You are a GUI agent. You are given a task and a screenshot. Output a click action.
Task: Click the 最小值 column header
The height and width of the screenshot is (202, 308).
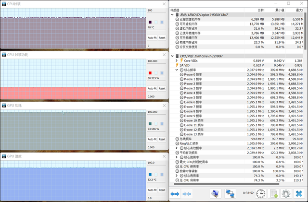(x=277, y=10)
